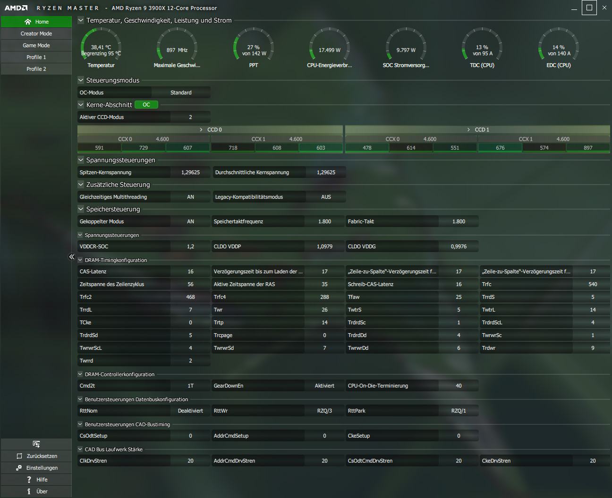Select core showing 897 MHz
This screenshot has width=612, height=498.
point(588,148)
